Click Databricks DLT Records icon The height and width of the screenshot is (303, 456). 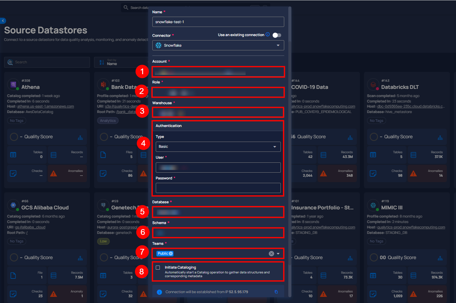(413, 155)
